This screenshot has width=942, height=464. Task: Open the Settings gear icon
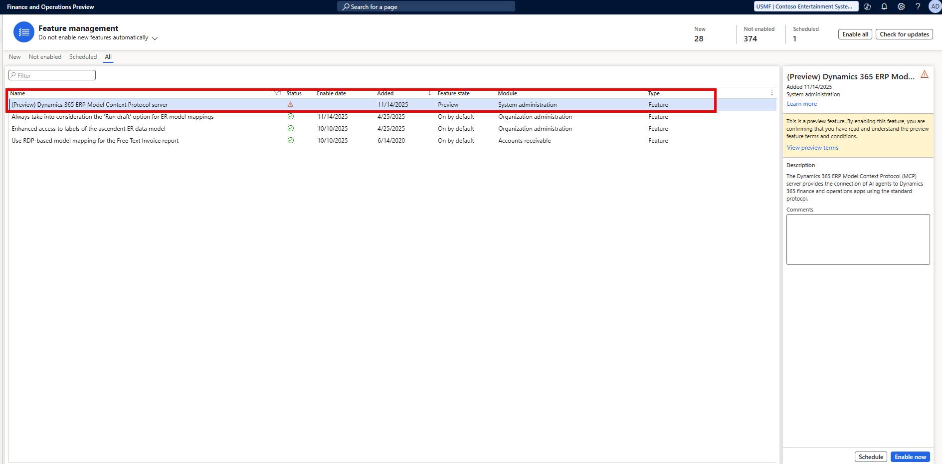pos(901,6)
